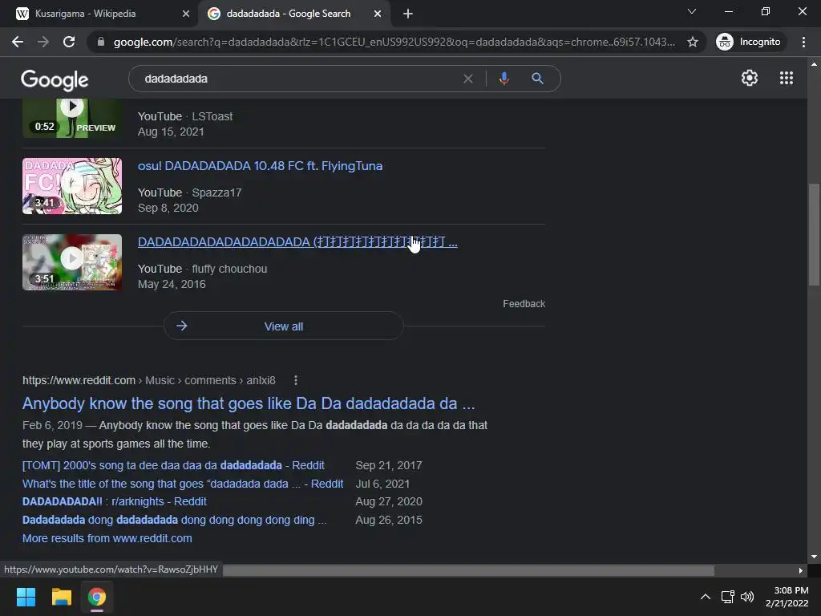
Task: Open the Windows Start menu
Action: pyautogui.click(x=26, y=597)
